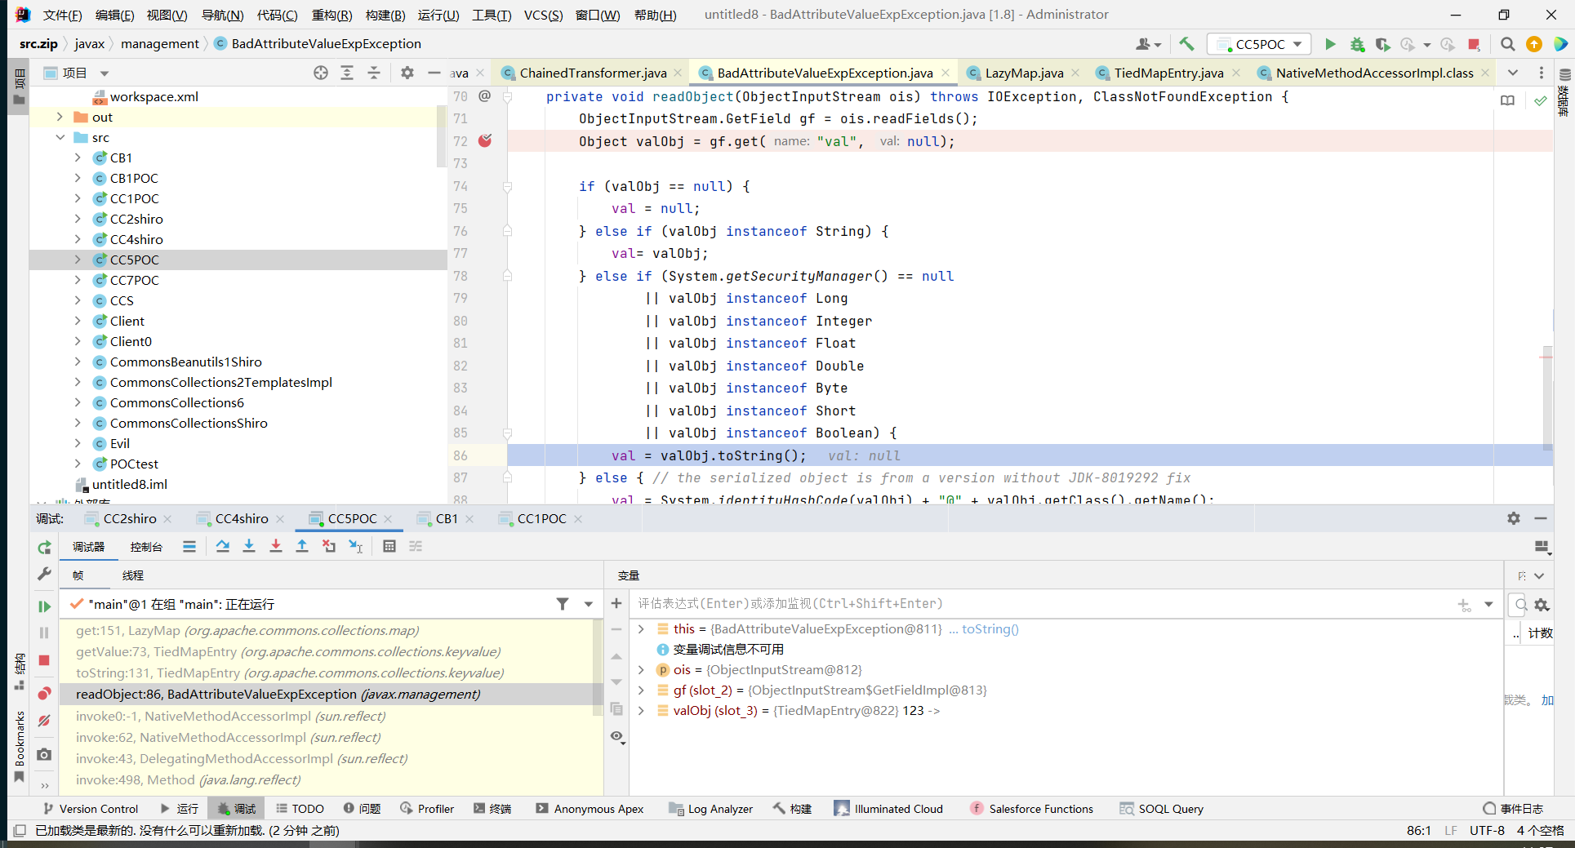This screenshot has height=848, width=1575.
Task: Open thread dump camera icon
Action: (44, 754)
